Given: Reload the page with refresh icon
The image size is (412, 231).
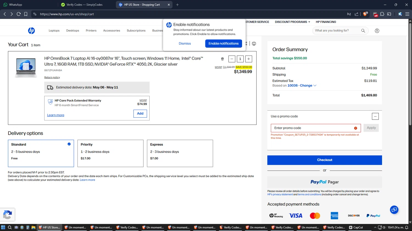Looking at the screenshot, I should [x=19, y=14].
